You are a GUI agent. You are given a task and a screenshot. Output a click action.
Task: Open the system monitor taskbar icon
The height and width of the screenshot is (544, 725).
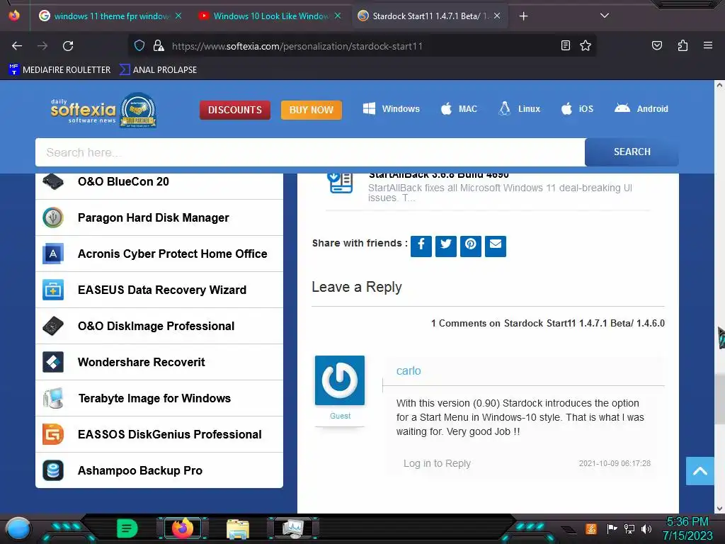tap(293, 528)
